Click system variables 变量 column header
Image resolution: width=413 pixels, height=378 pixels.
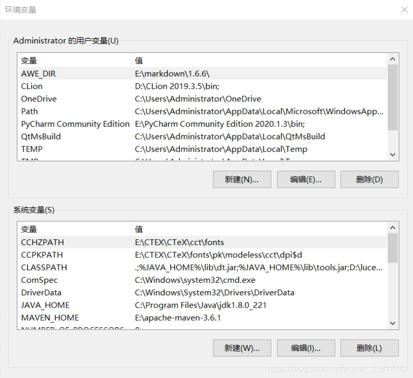pos(75,229)
